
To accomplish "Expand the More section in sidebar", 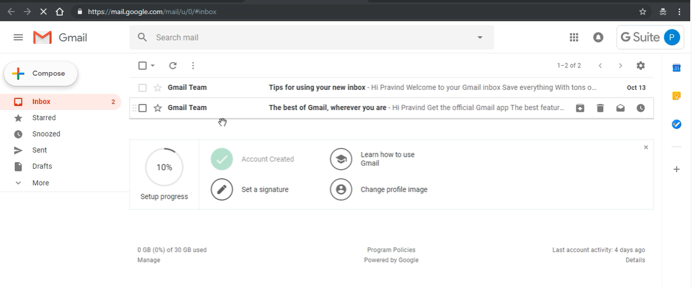I will tap(40, 183).
